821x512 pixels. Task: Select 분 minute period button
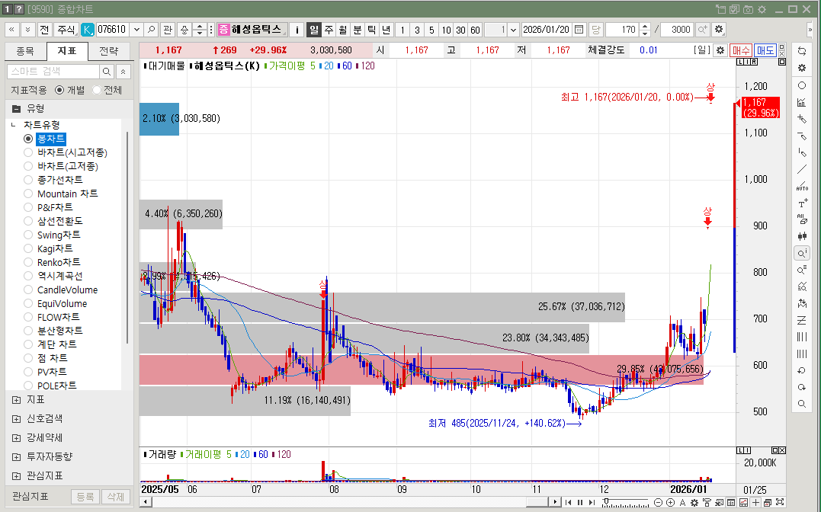(357, 30)
